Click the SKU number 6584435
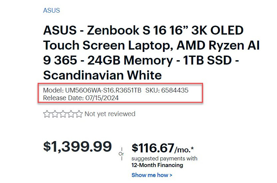The width and height of the screenshot is (277, 183). (x=175, y=90)
